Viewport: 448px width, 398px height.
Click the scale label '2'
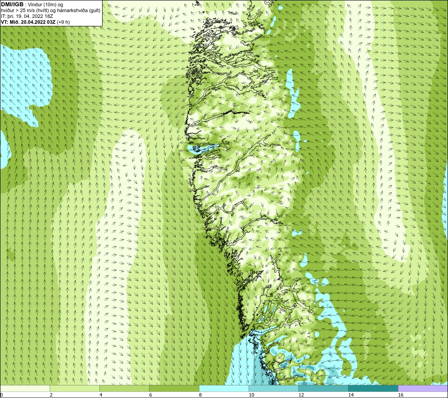tap(51, 395)
